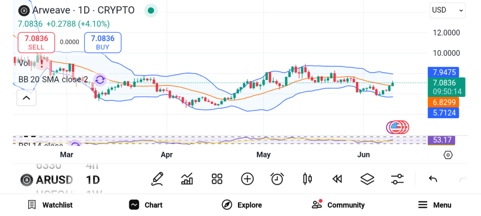Click the green 7.0836 current price label
The height and width of the screenshot is (216, 481).
[447, 87]
